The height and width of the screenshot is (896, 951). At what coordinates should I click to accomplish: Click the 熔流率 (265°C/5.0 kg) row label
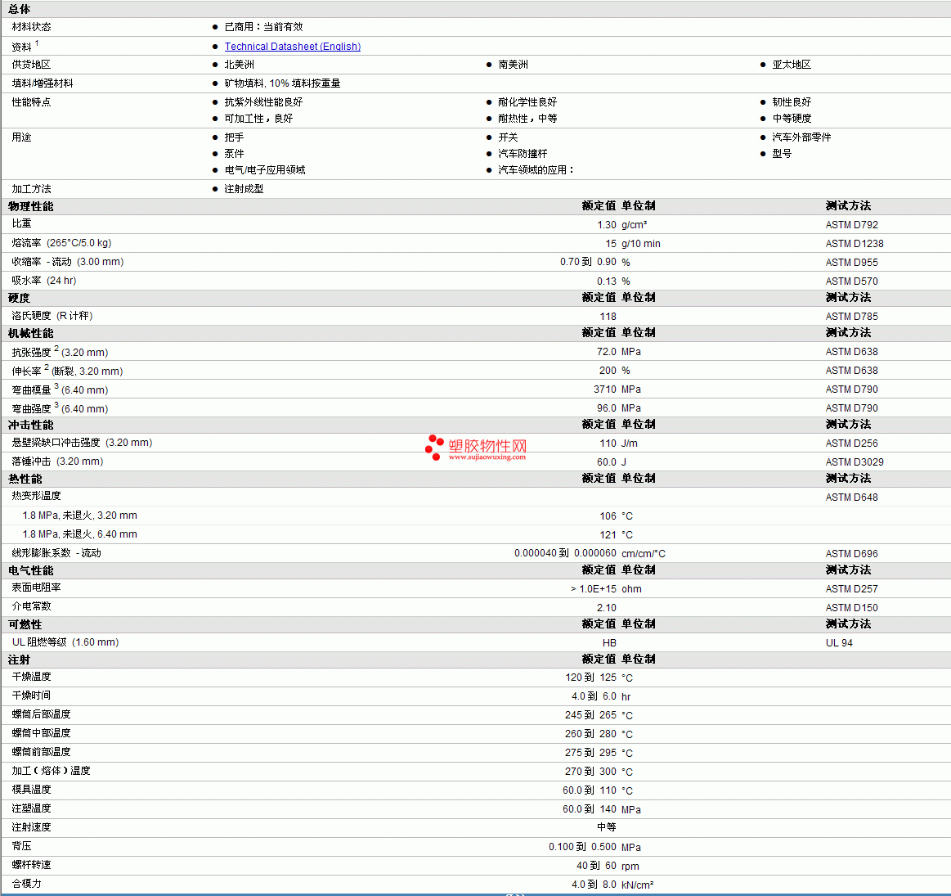tap(62, 243)
